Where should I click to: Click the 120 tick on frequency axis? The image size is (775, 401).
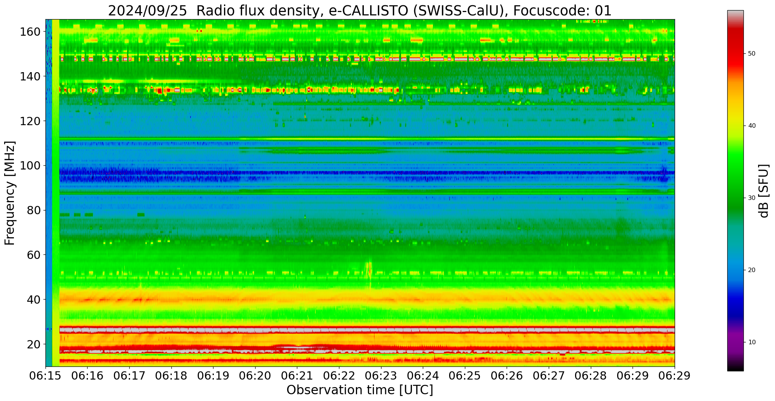point(30,121)
